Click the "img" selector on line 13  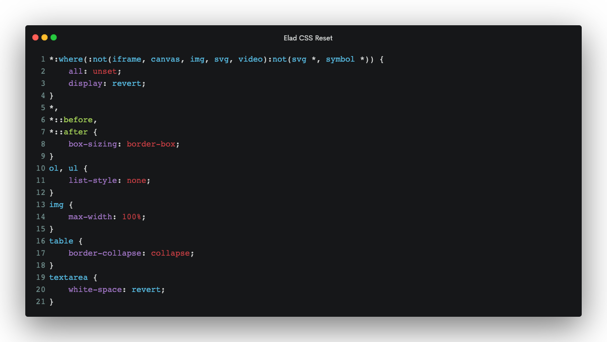tap(57, 205)
